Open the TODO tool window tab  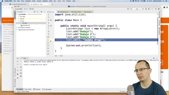[x=28, y=89]
